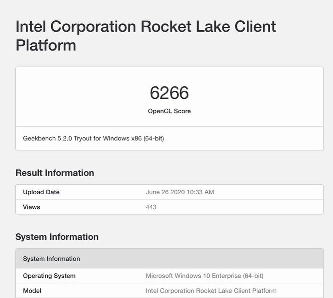
Task: Select the Upload Date field label
Action: click(x=41, y=192)
